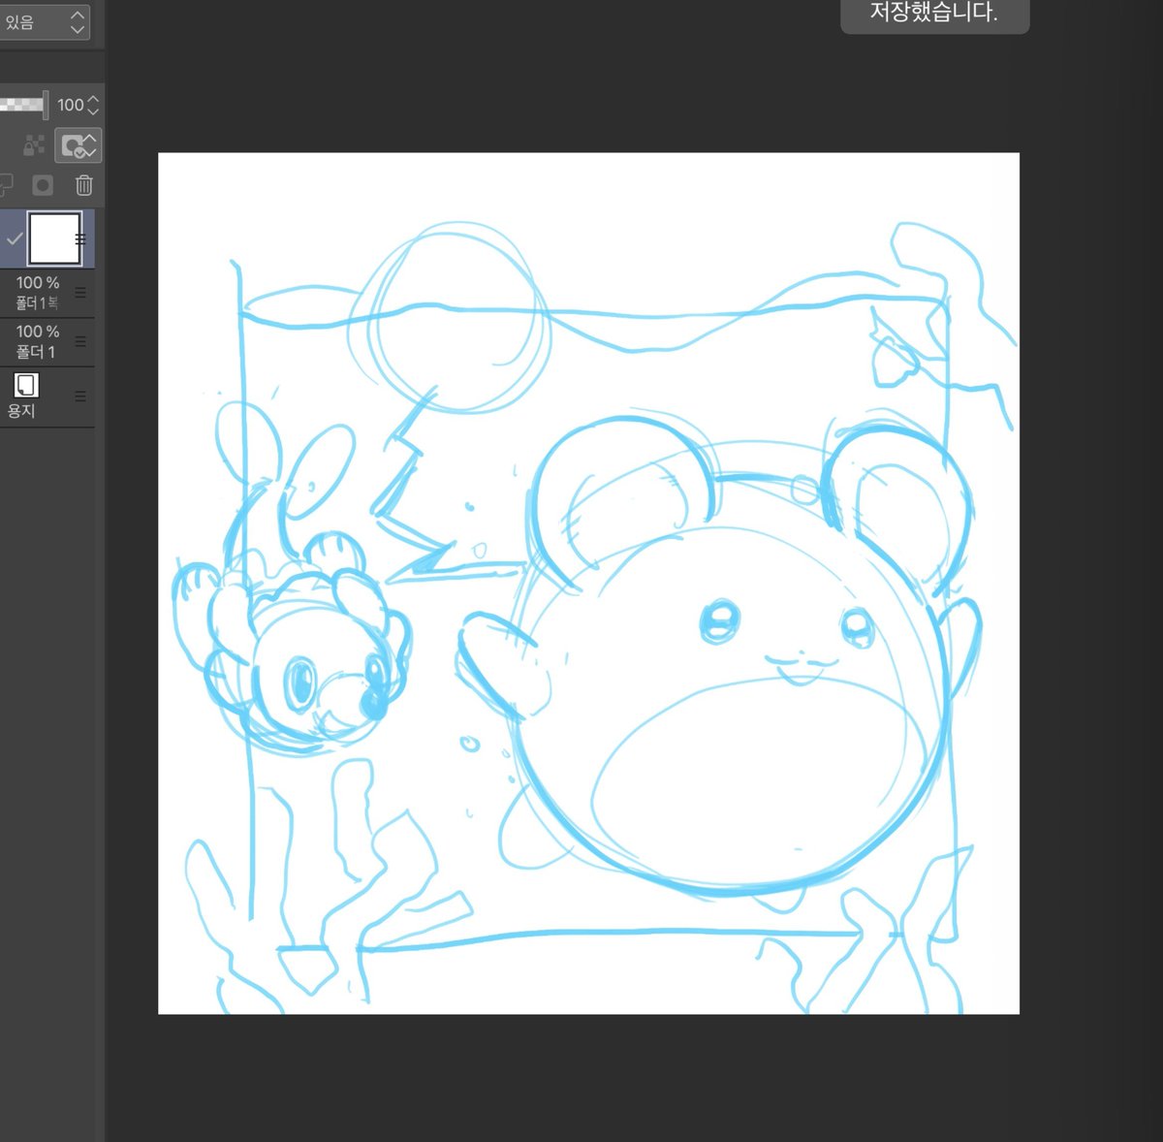The image size is (1163, 1142).
Task: Select the white layer thumbnail
Action: [x=54, y=238]
